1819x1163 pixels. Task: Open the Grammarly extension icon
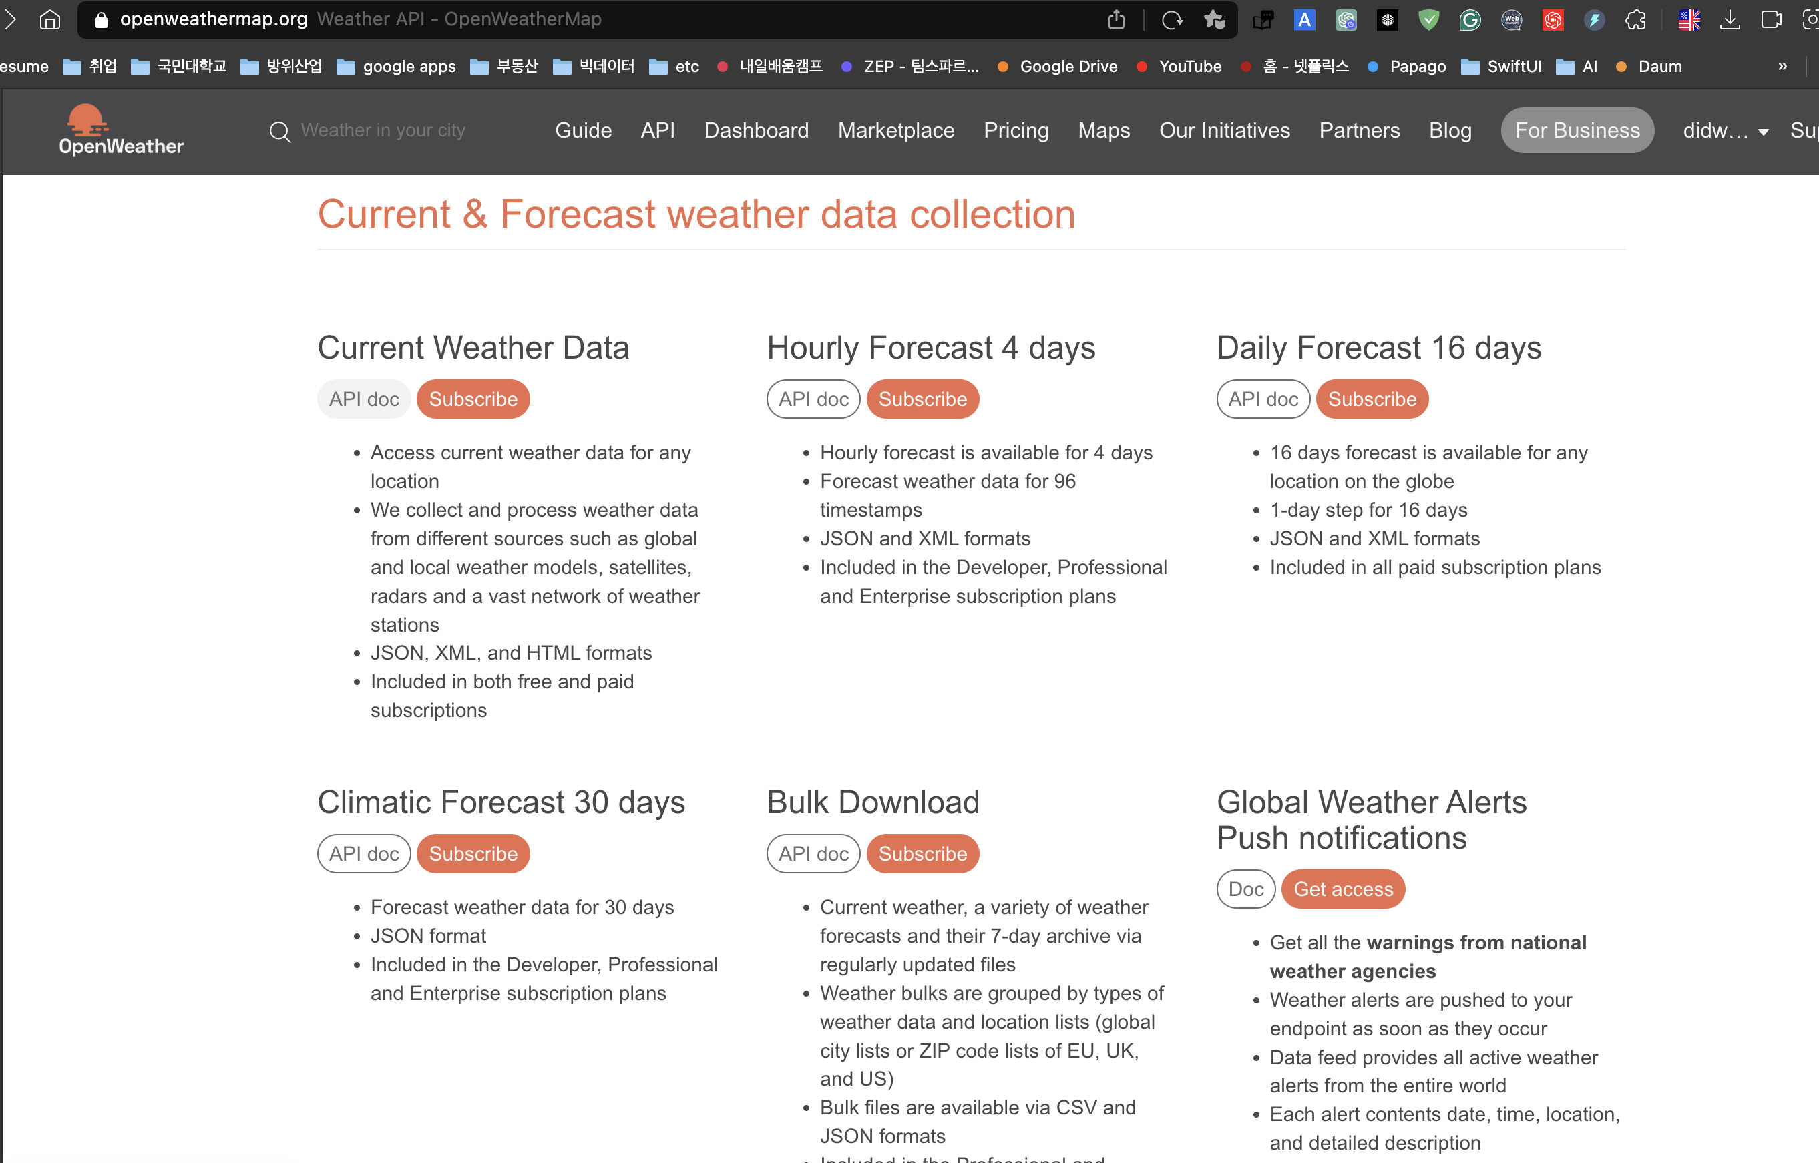1469,19
